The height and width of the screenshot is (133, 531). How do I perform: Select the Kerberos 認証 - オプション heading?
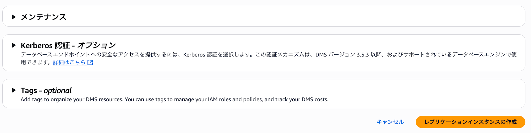point(68,45)
